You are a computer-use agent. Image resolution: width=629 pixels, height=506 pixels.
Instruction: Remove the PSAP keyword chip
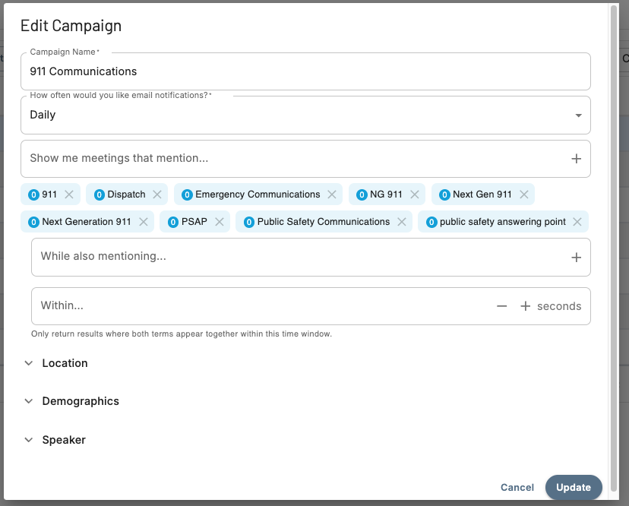(220, 222)
